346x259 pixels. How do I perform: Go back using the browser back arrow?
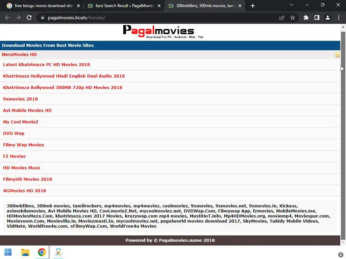(7, 18)
